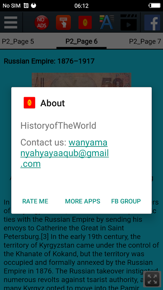Screen dimensions: 163x290
Task: Open the hamburger menu
Action: click(11, 22)
